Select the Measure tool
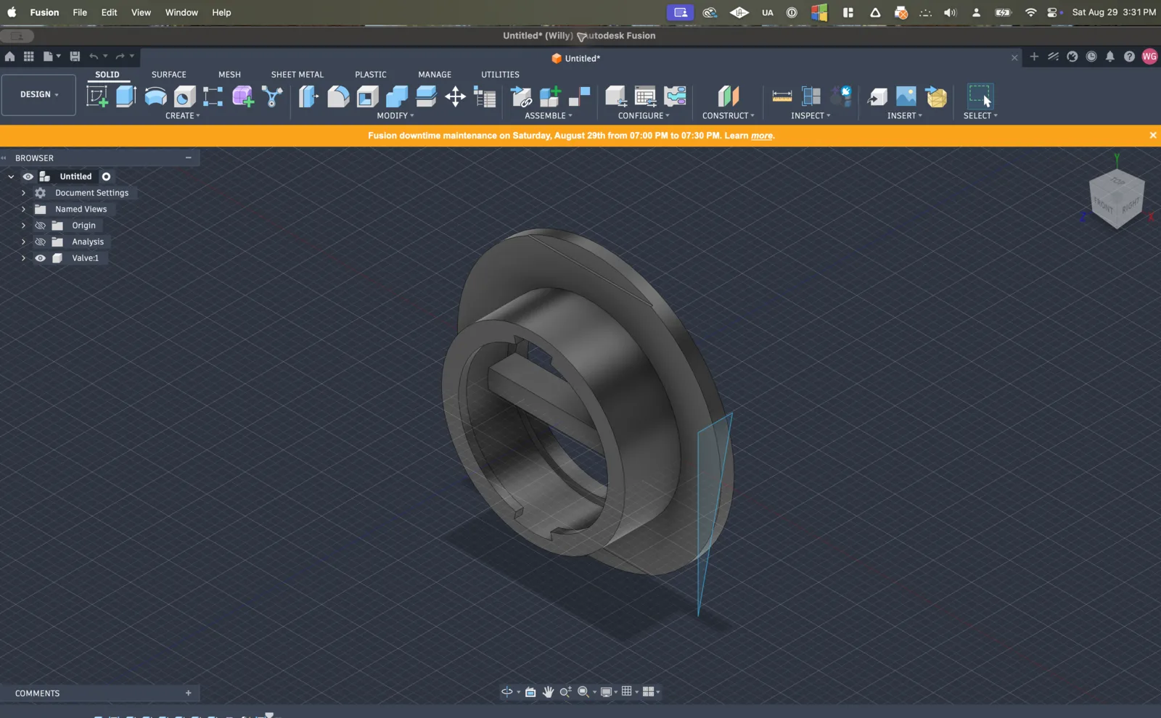Screen dimensions: 1161x718 pyautogui.click(x=781, y=96)
